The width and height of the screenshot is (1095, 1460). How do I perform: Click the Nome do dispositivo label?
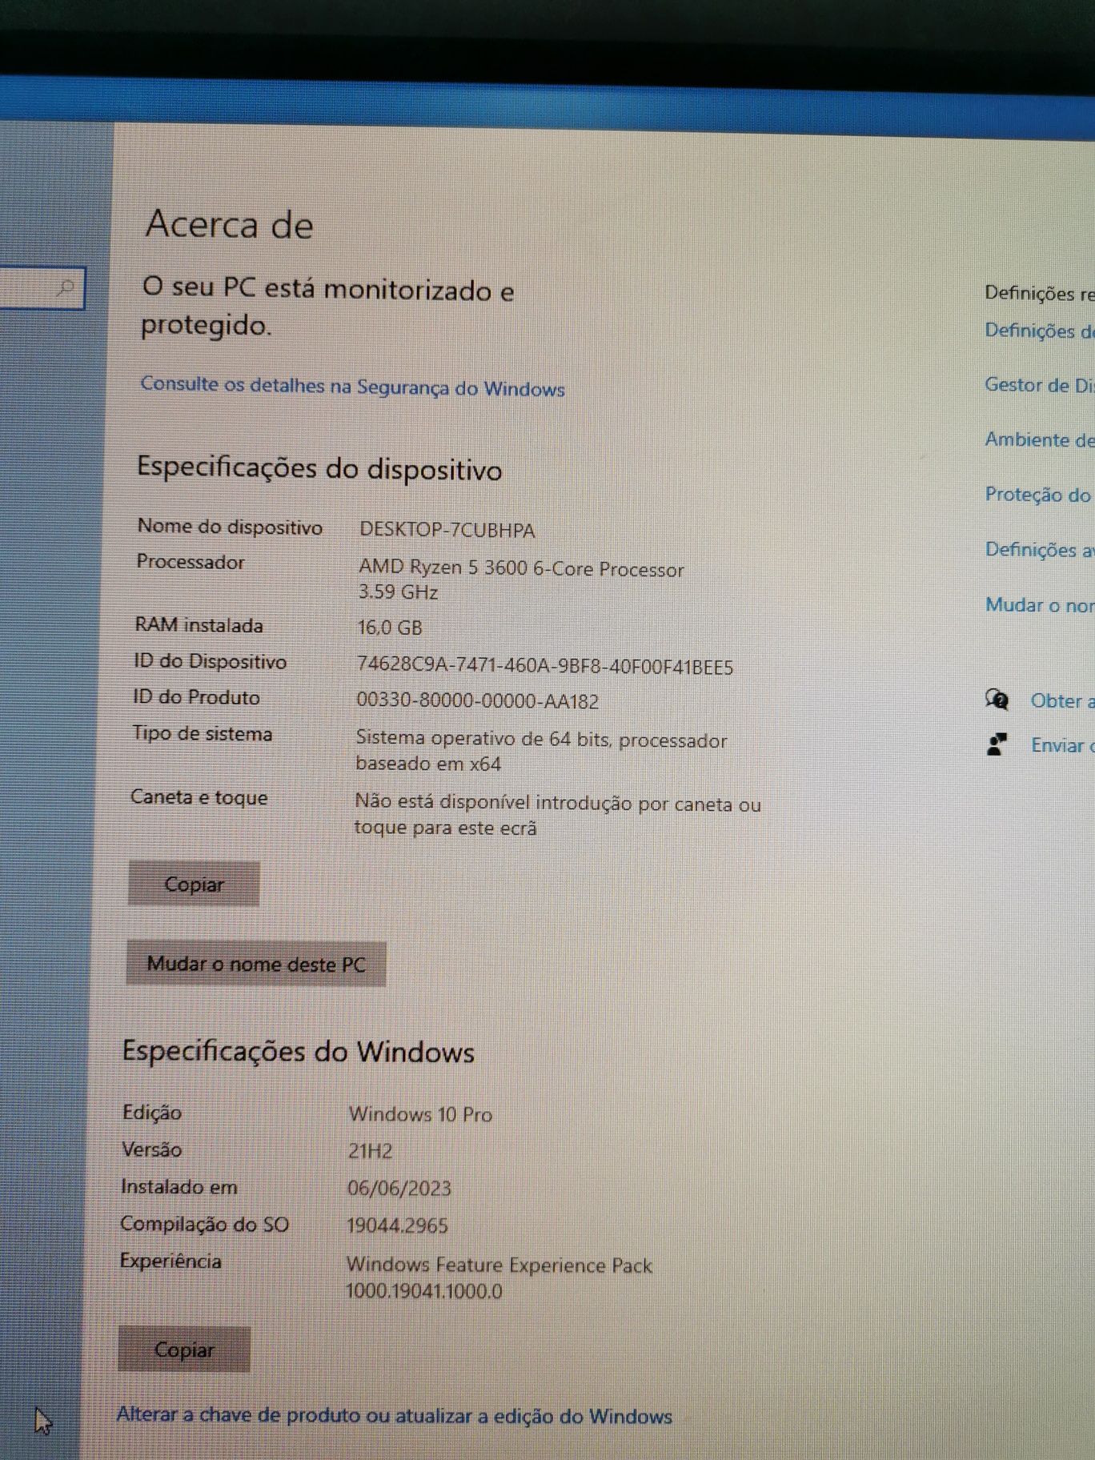tap(230, 527)
